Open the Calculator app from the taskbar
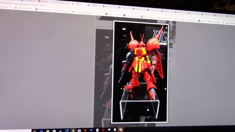Image resolution: width=235 pixels, height=132 pixels. (x=97, y=130)
